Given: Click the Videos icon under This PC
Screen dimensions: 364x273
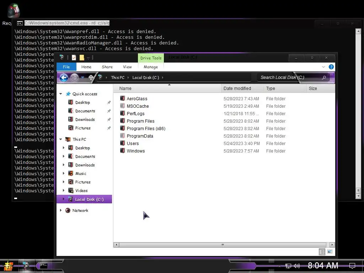Looking at the screenshot, I should tap(71, 191).
